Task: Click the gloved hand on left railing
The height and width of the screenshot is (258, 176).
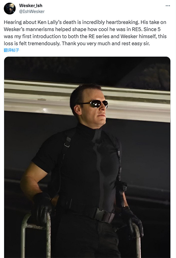Action: pos(42,208)
